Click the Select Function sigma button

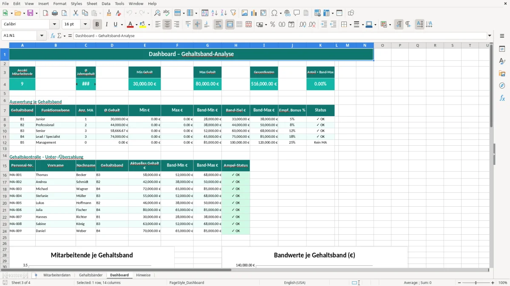(x=59, y=36)
